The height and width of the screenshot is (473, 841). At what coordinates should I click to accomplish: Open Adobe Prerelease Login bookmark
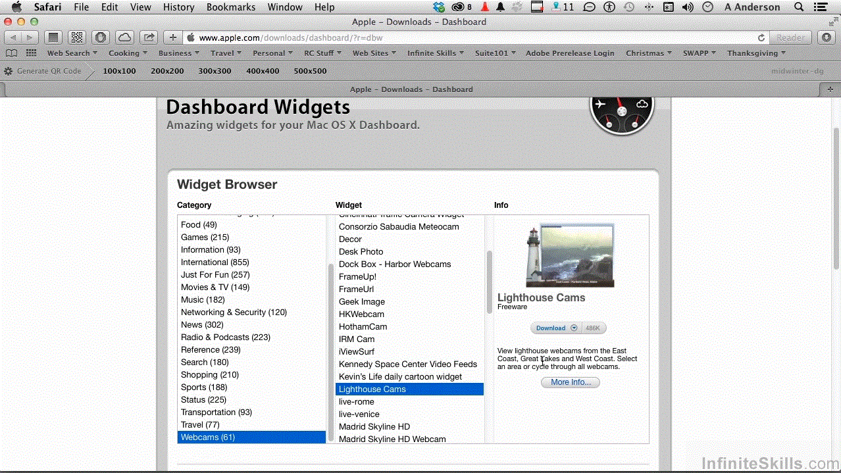point(570,53)
